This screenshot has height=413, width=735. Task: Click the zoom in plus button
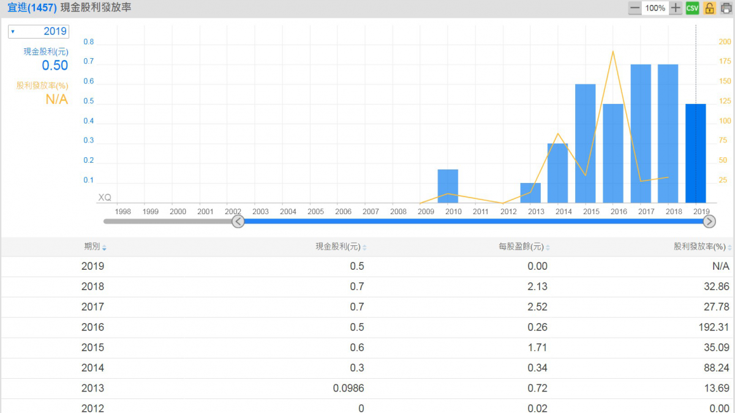(x=676, y=8)
